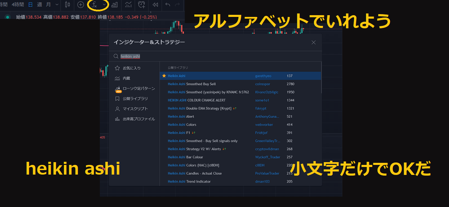Click the financials bar chart icon
The image size is (449, 207).
(x=114, y=5)
